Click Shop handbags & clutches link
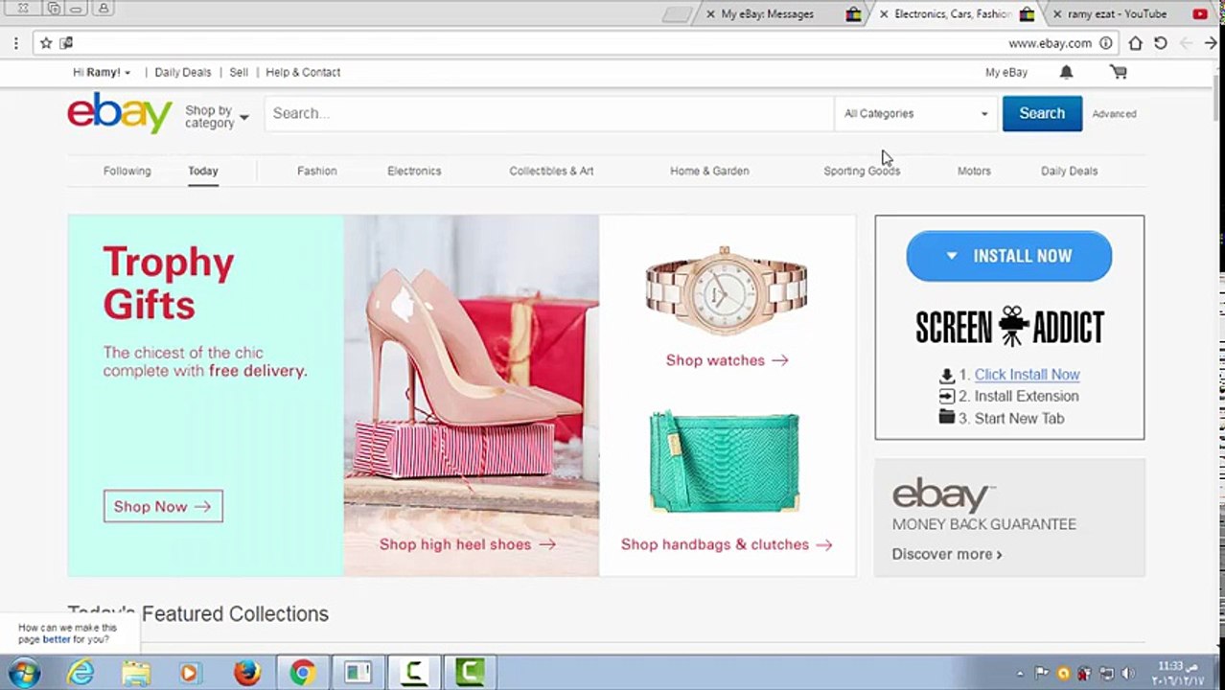Screen dimensions: 1225x690 pos(727,544)
